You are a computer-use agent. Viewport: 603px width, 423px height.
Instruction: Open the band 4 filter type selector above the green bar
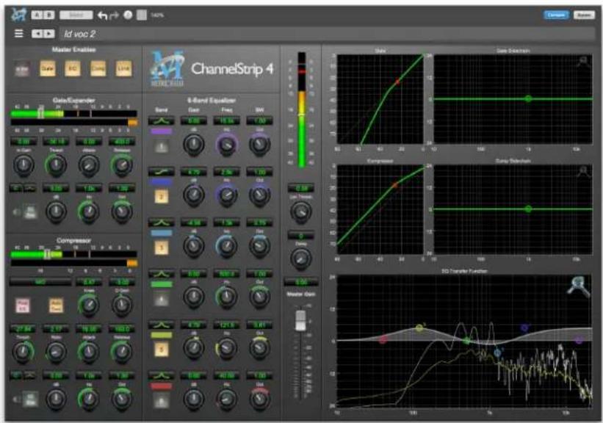162,274
